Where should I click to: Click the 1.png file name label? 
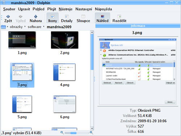coord(22,53)
